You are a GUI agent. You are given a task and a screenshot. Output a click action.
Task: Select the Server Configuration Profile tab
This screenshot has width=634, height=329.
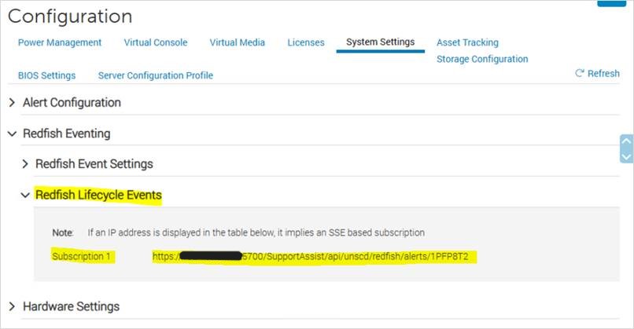click(x=156, y=75)
